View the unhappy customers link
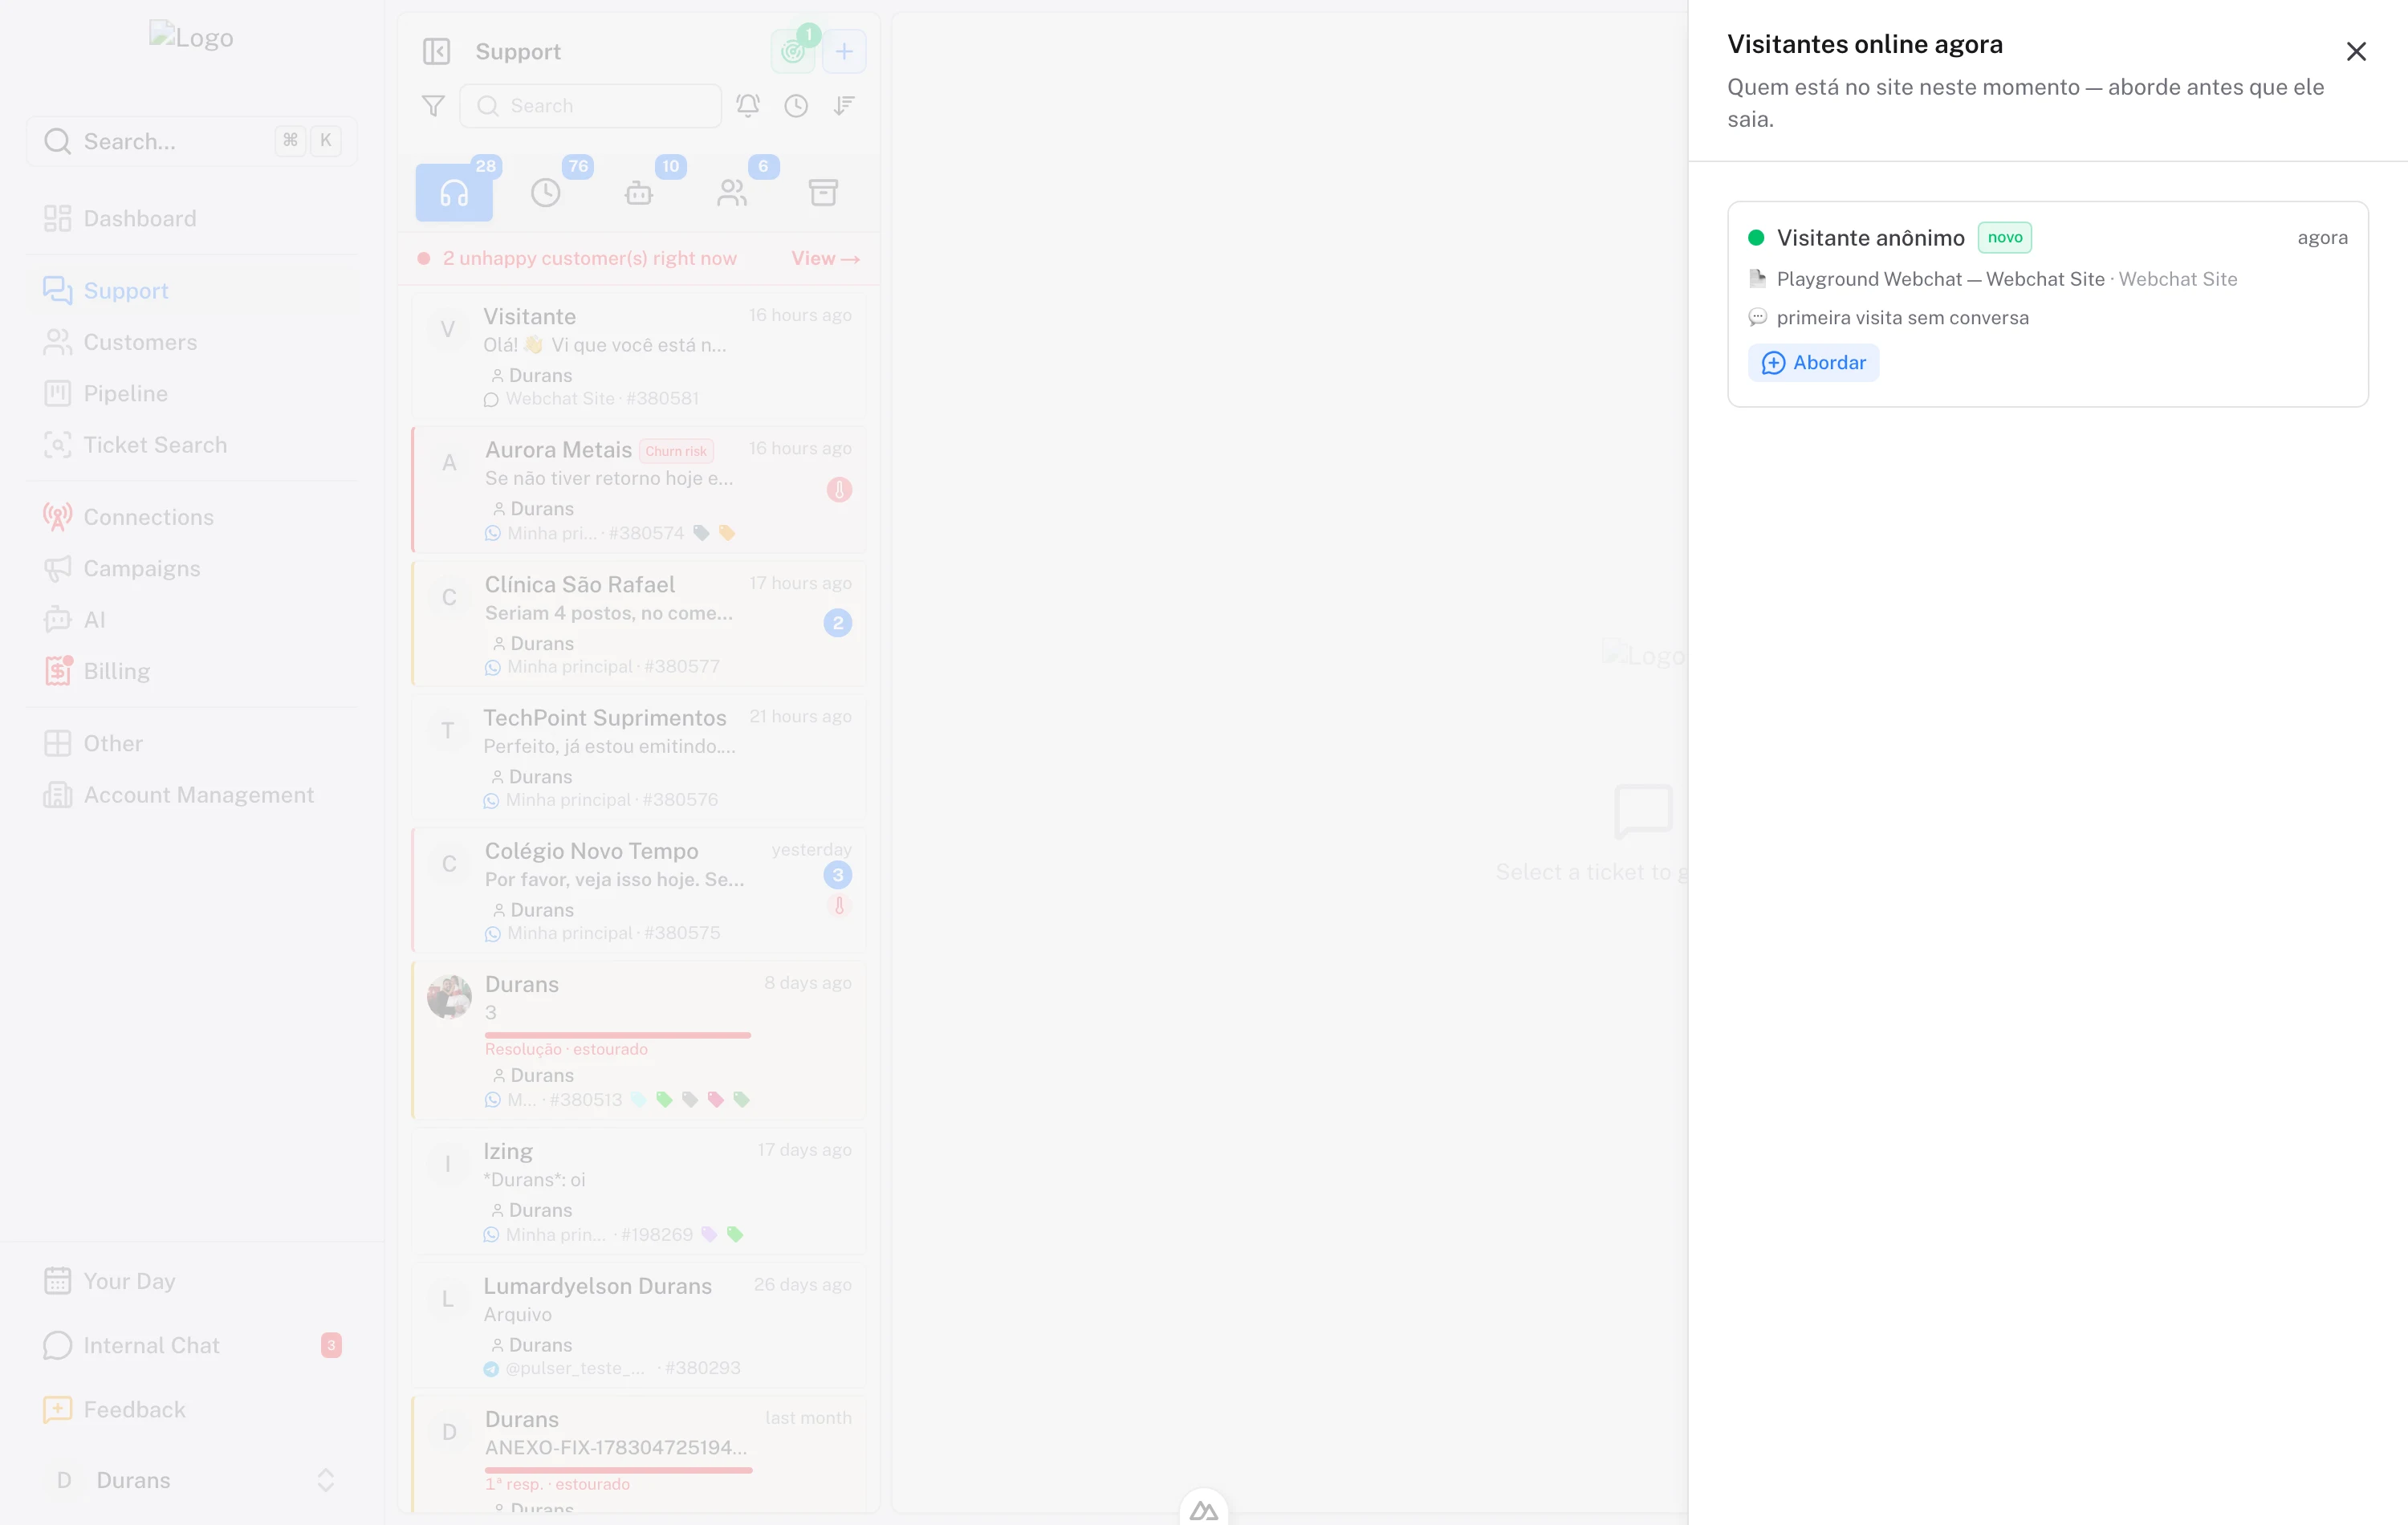This screenshot has width=2408, height=1525. click(x=825, y=258)
